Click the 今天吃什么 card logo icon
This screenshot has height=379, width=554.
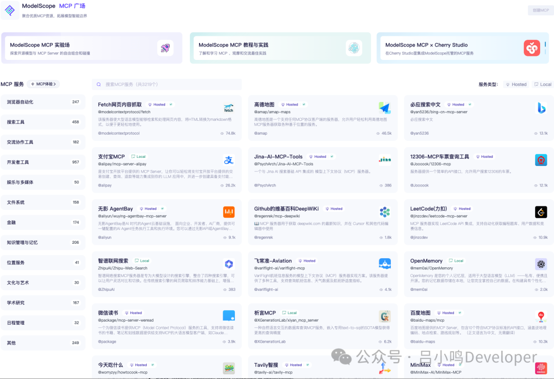click(x=229, y=368)
